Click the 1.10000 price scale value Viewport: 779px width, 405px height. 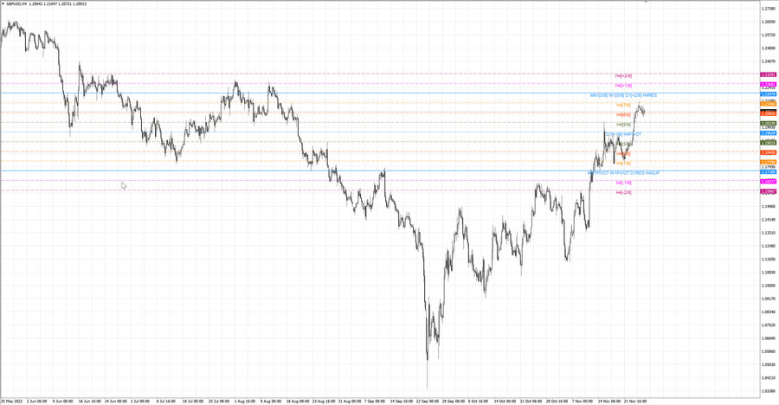[x=769, y=286]
